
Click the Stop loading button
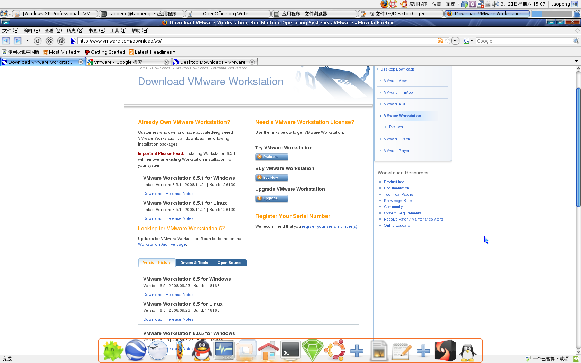(x=49, y=41)
